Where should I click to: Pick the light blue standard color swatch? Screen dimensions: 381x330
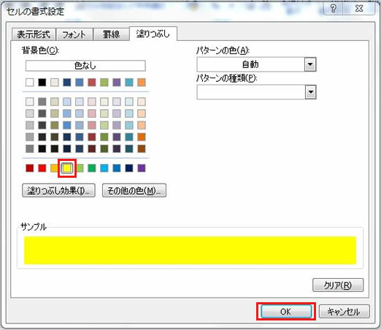[x=104, y=168]
